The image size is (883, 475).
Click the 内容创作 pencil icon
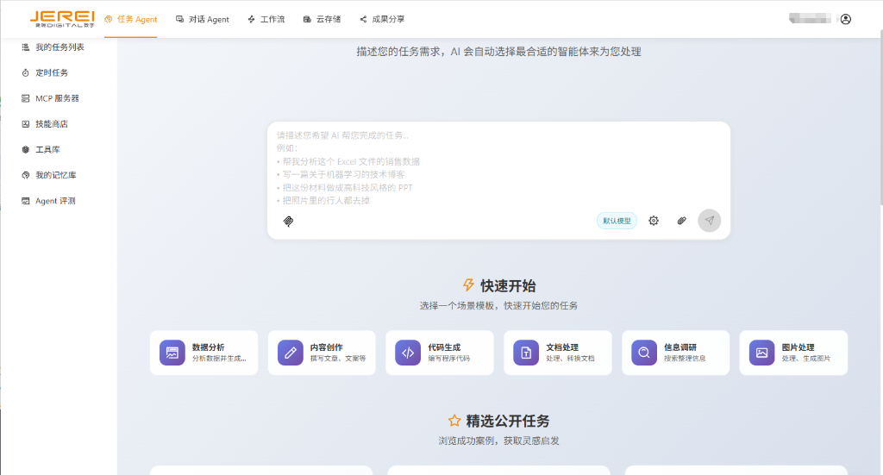pyautogui.click(x=291, y=353)
